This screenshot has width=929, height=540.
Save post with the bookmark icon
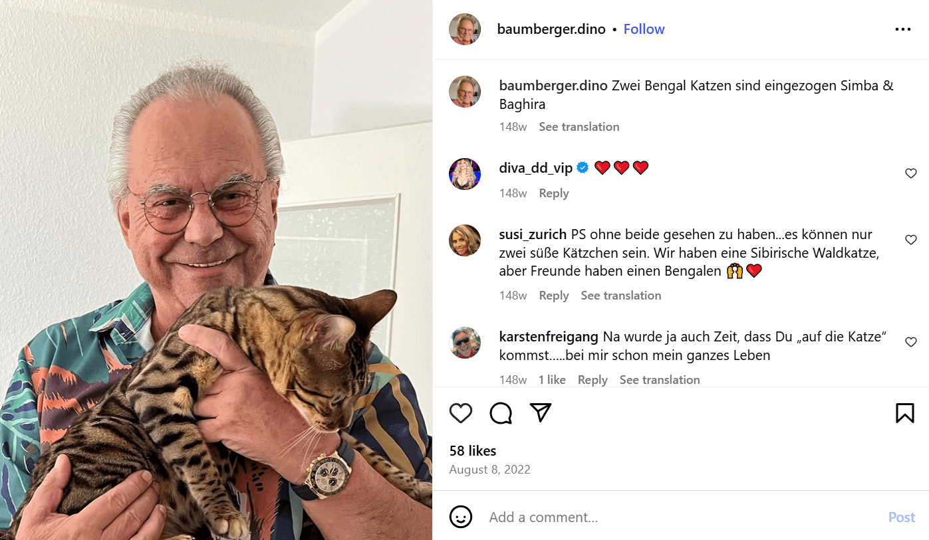tap(904, 413)
